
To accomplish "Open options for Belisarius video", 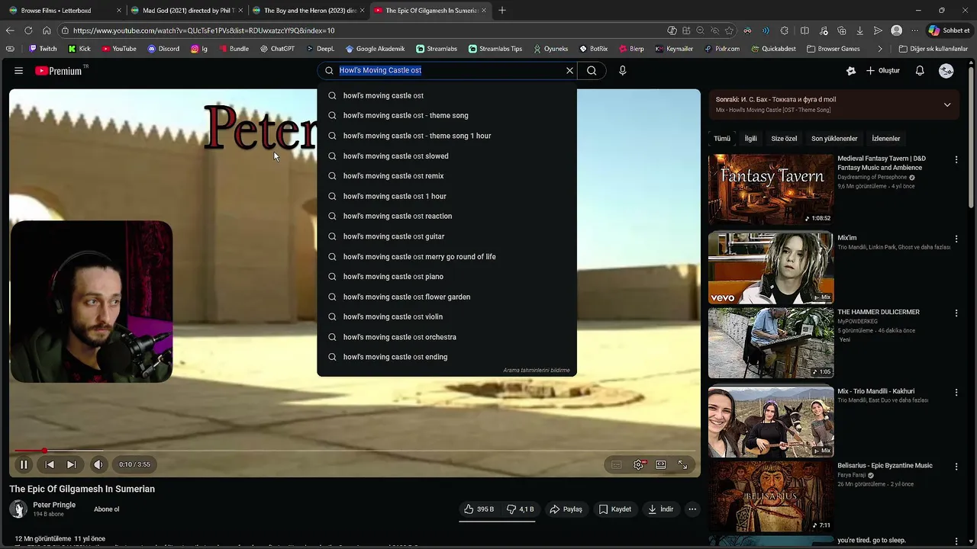I will [x=956, y=466].
